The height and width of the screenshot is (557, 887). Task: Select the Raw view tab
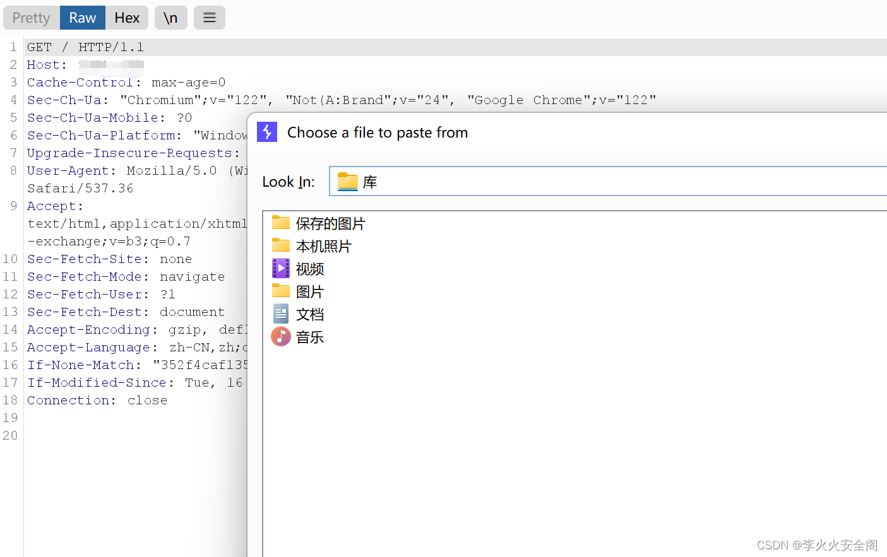pyautogui.click(x=83, y=18)
